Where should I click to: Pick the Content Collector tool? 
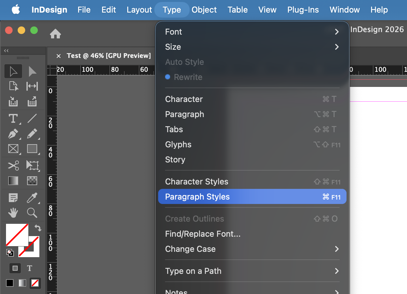(13, 101)
